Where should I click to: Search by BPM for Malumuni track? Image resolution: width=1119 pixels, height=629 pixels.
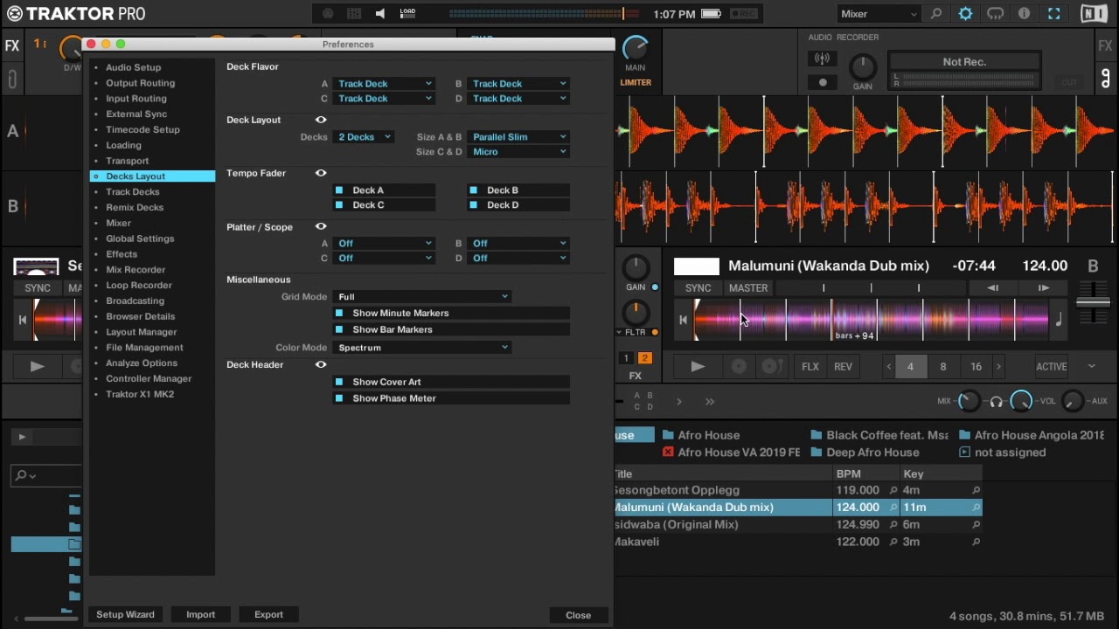click(893, 508)
